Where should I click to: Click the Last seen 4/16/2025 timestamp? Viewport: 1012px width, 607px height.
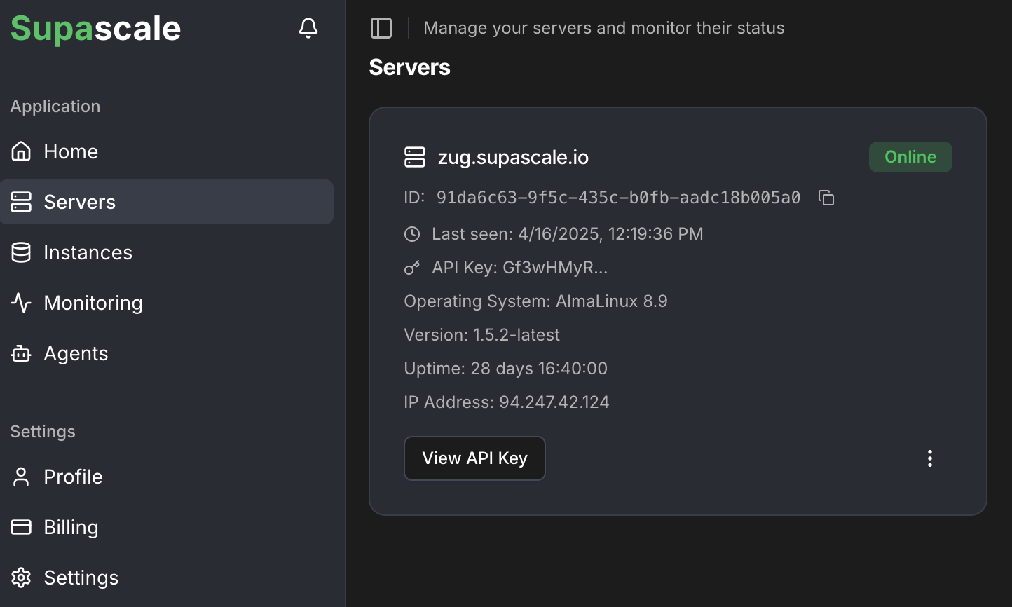click(567, 234)
